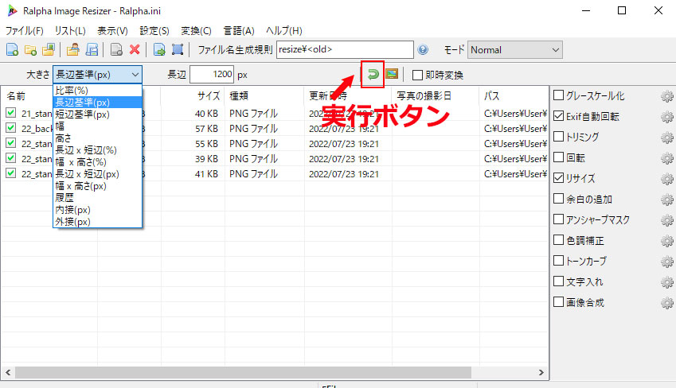The height and width of the screenshot is (388, 676).
Task: Open gear settings for Exif自動回転
Action: (x=667, y=117)
